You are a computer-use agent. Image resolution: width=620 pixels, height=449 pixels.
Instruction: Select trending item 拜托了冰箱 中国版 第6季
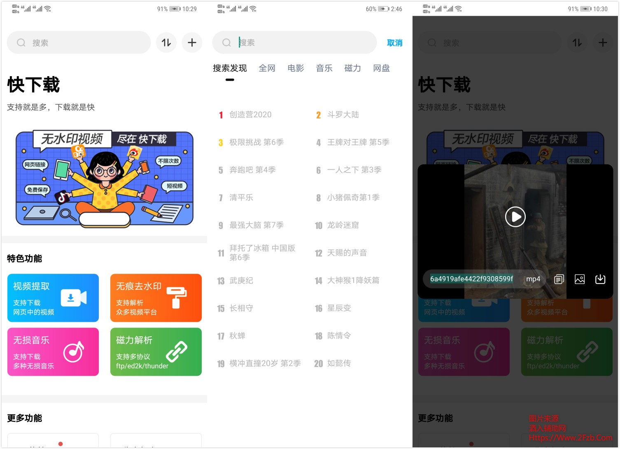[262, 253]
